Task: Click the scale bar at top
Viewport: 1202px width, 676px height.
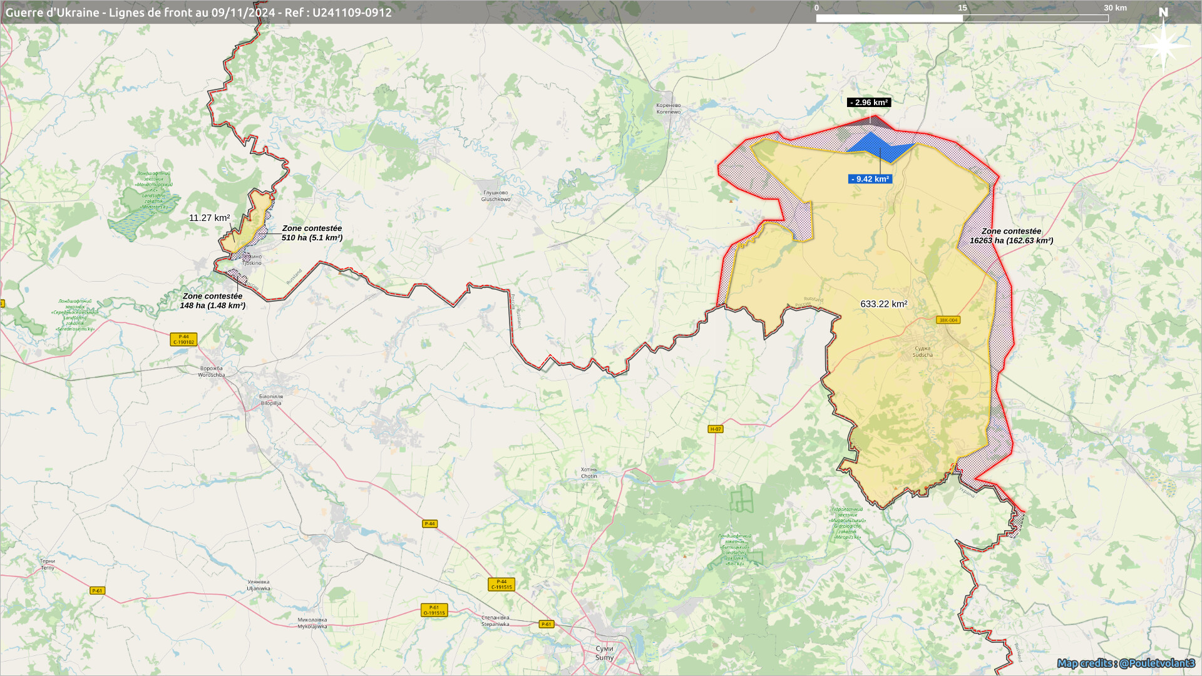Action: point(962,18)
